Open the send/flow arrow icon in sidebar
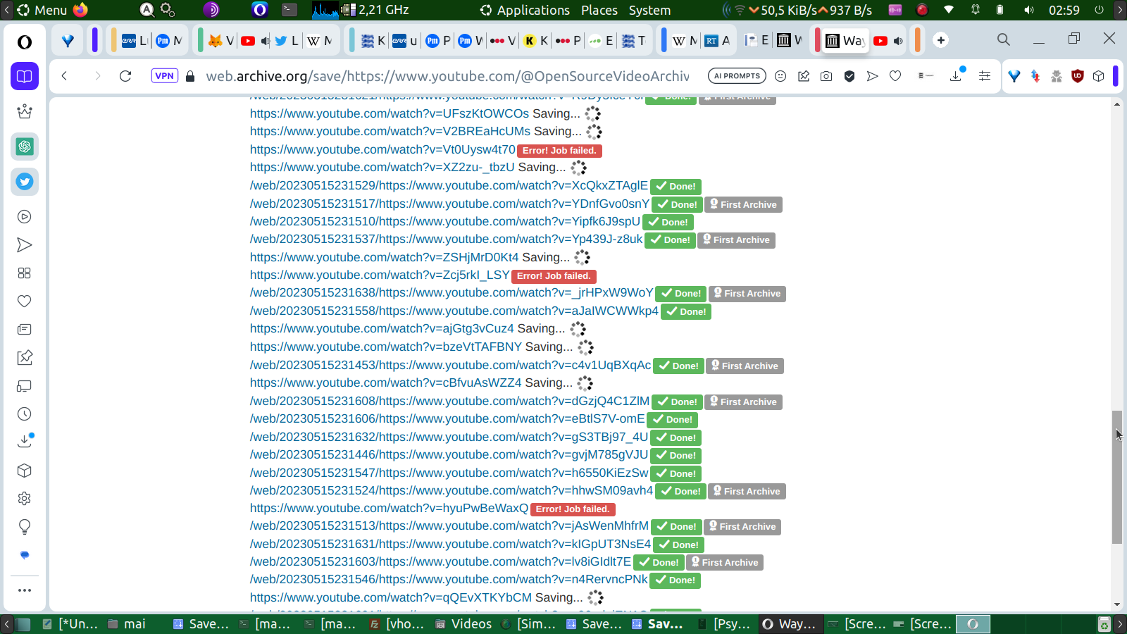This screenshot has height=634, width=1127. pyautogui.click(x=25, y=245)
